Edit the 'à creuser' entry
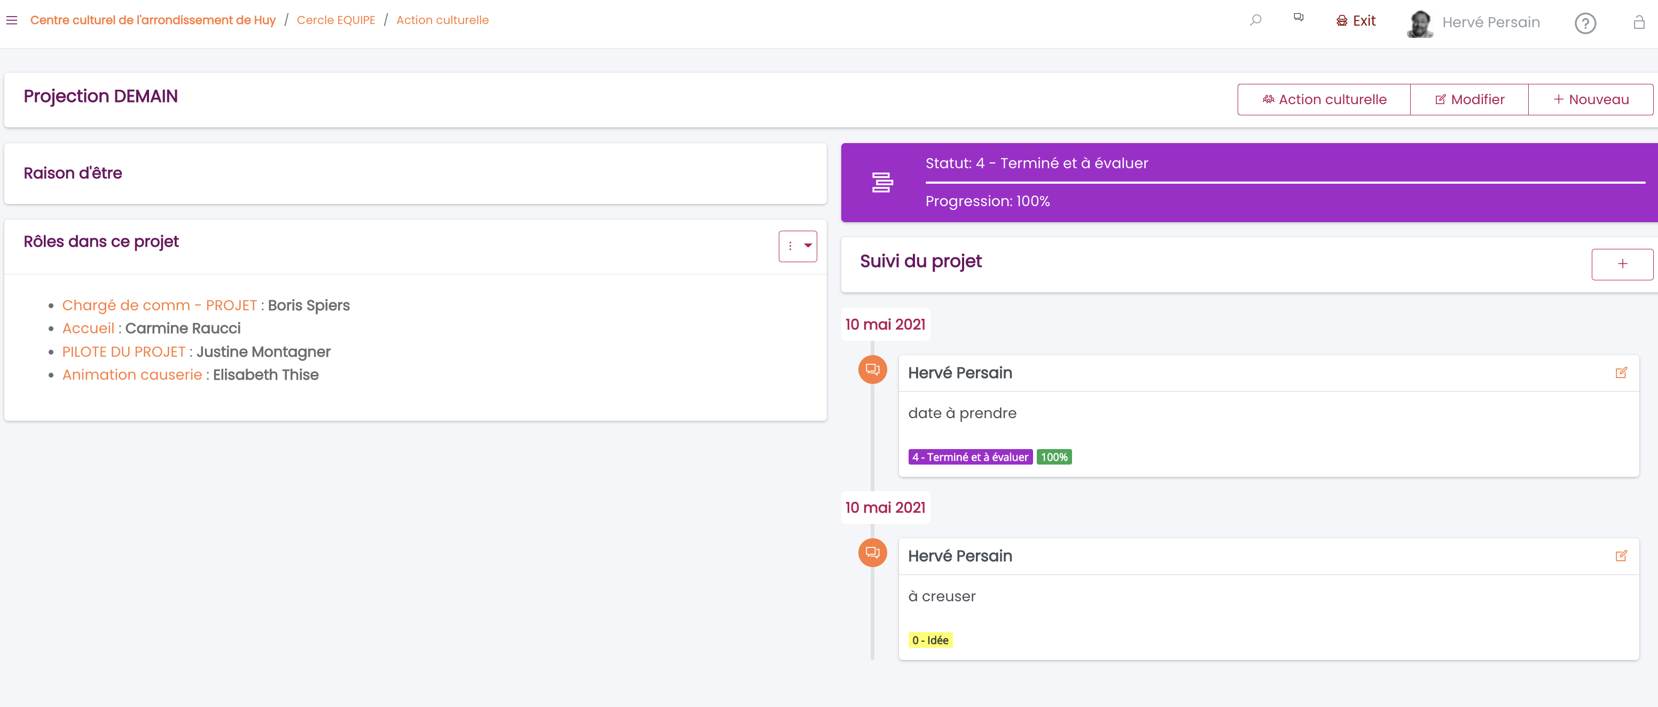Viewport: 1658px width, 707px height. click(x=1621, y=556)
